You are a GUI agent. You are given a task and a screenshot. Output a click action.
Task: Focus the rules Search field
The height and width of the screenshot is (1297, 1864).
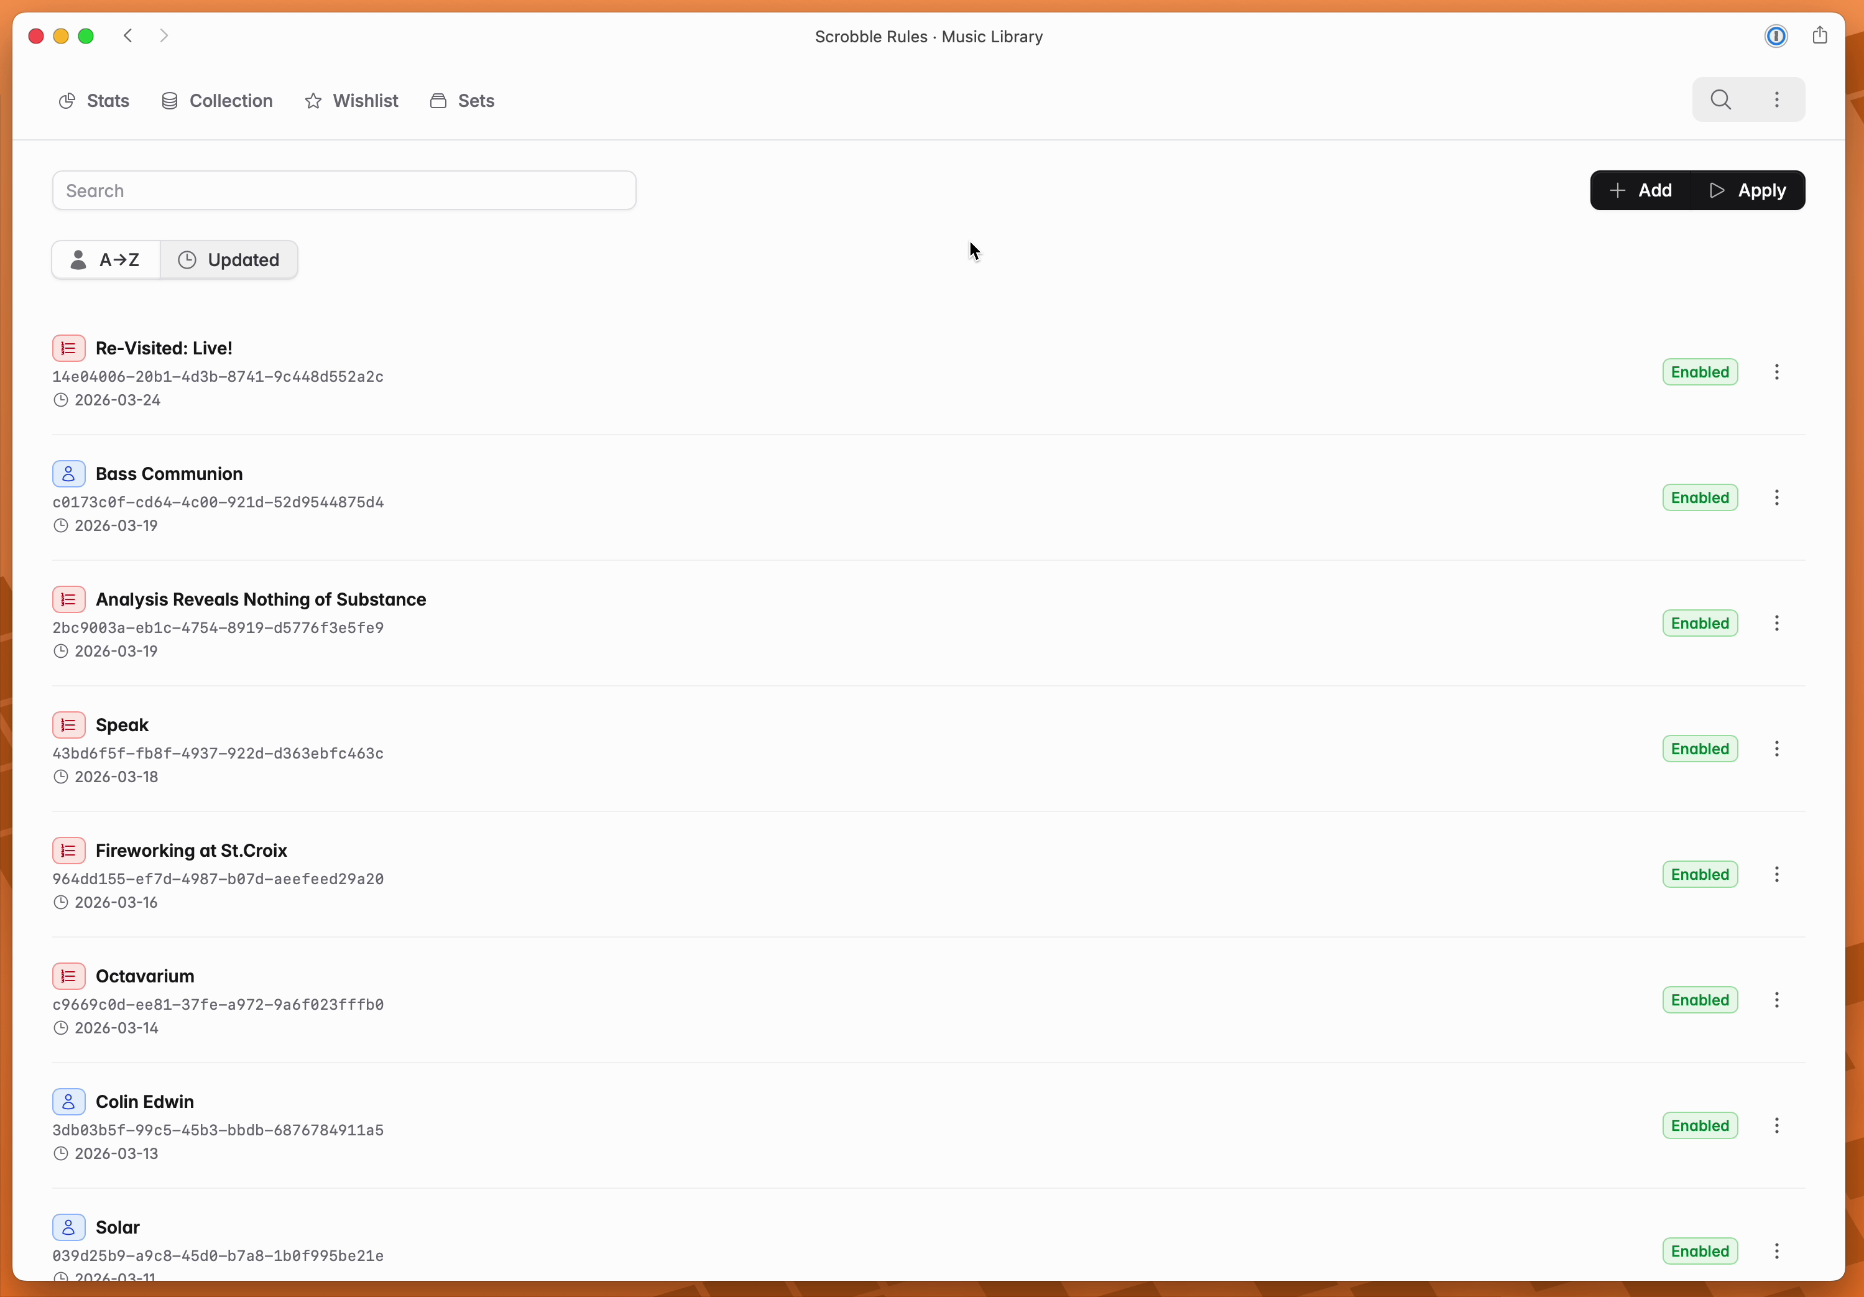(344, 191)
